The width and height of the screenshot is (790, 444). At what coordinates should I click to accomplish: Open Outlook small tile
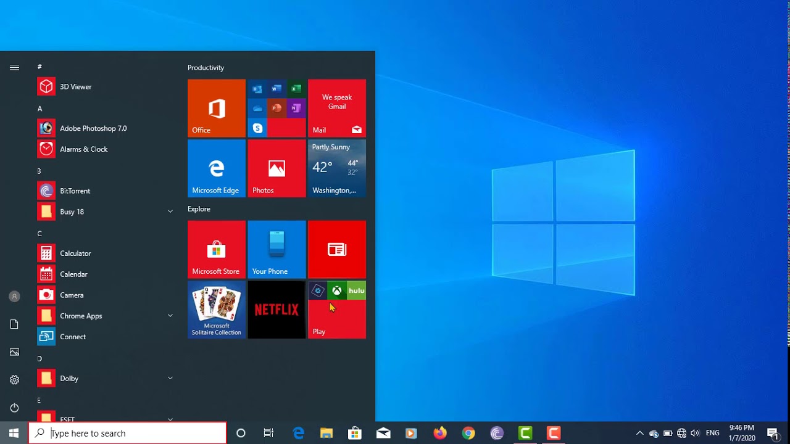click(257, 89)
